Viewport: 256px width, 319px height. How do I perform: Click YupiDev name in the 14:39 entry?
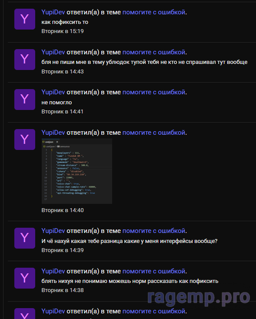(53, 231)
